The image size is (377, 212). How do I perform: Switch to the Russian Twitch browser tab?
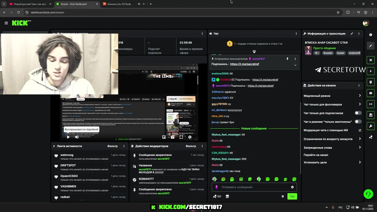tap(29, 4)
